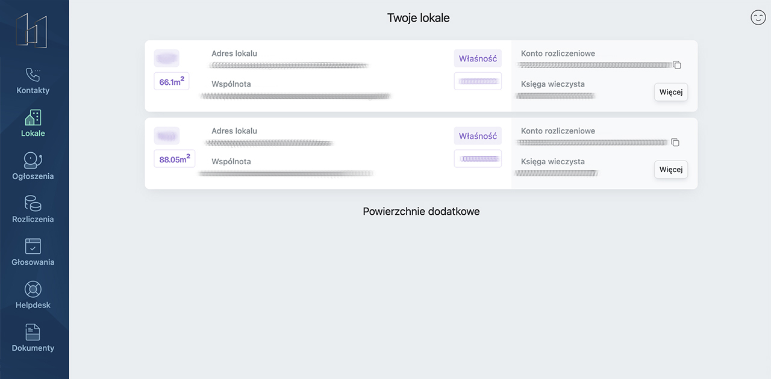771x379 pixels.
Task: Click the 66.1m² area badge
Action: (172, 82)
